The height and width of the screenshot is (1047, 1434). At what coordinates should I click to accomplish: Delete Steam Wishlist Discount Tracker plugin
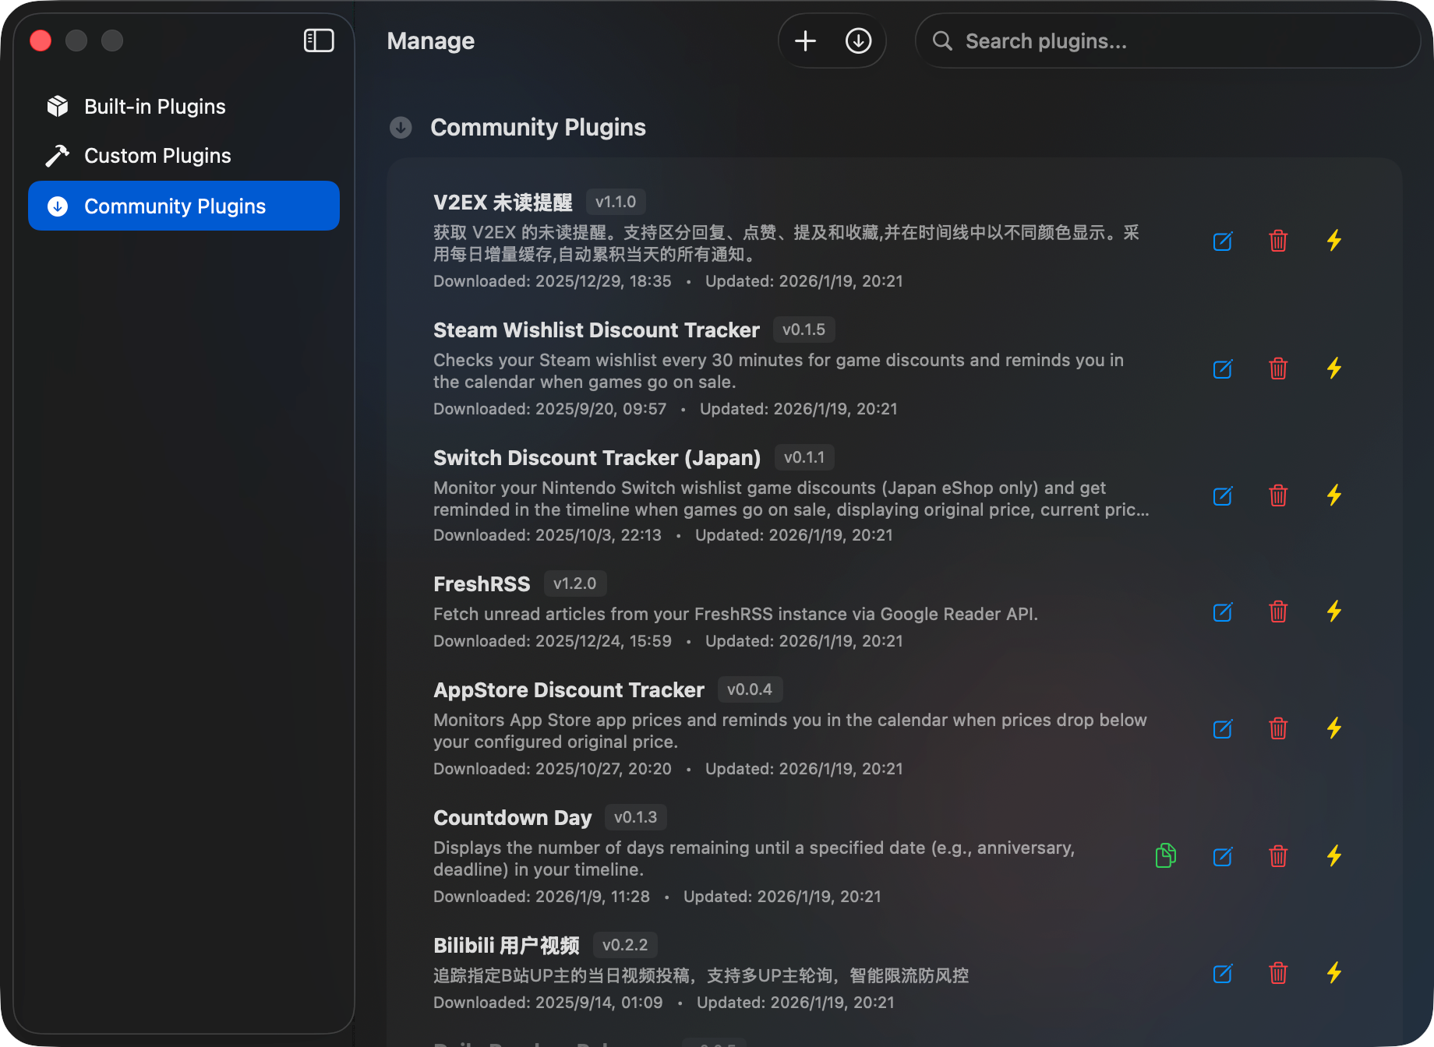tap(1278, 368)
